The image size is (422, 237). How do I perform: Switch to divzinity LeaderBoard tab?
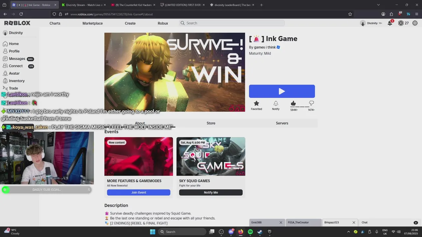coord(232,5)
